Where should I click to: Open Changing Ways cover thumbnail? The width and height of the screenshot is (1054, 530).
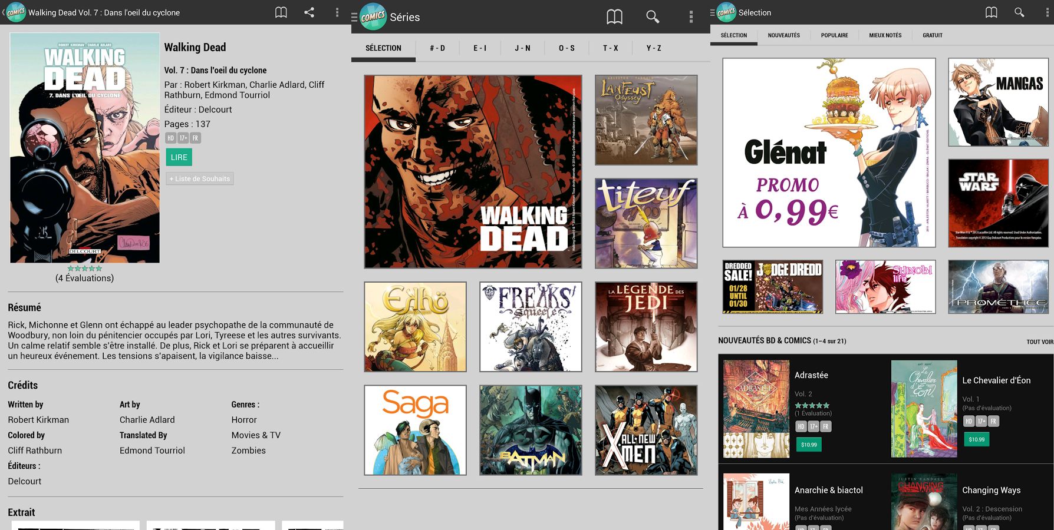coord(924,502)
